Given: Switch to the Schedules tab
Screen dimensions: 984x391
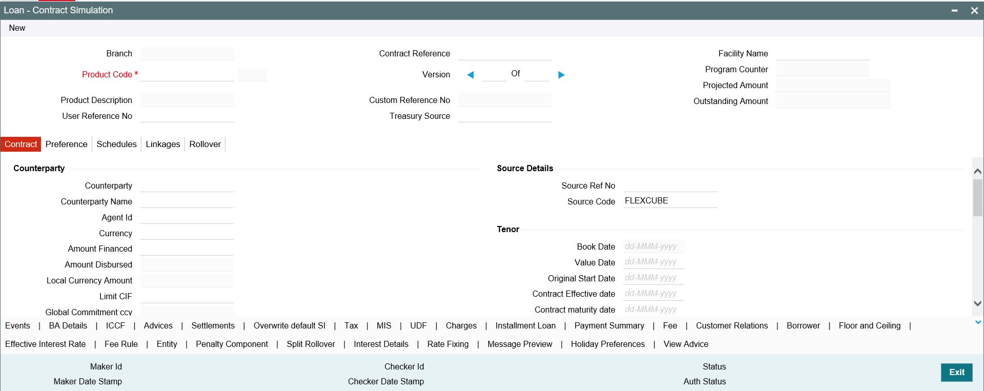Looking at the screenshot, I should tap(117, 144).
